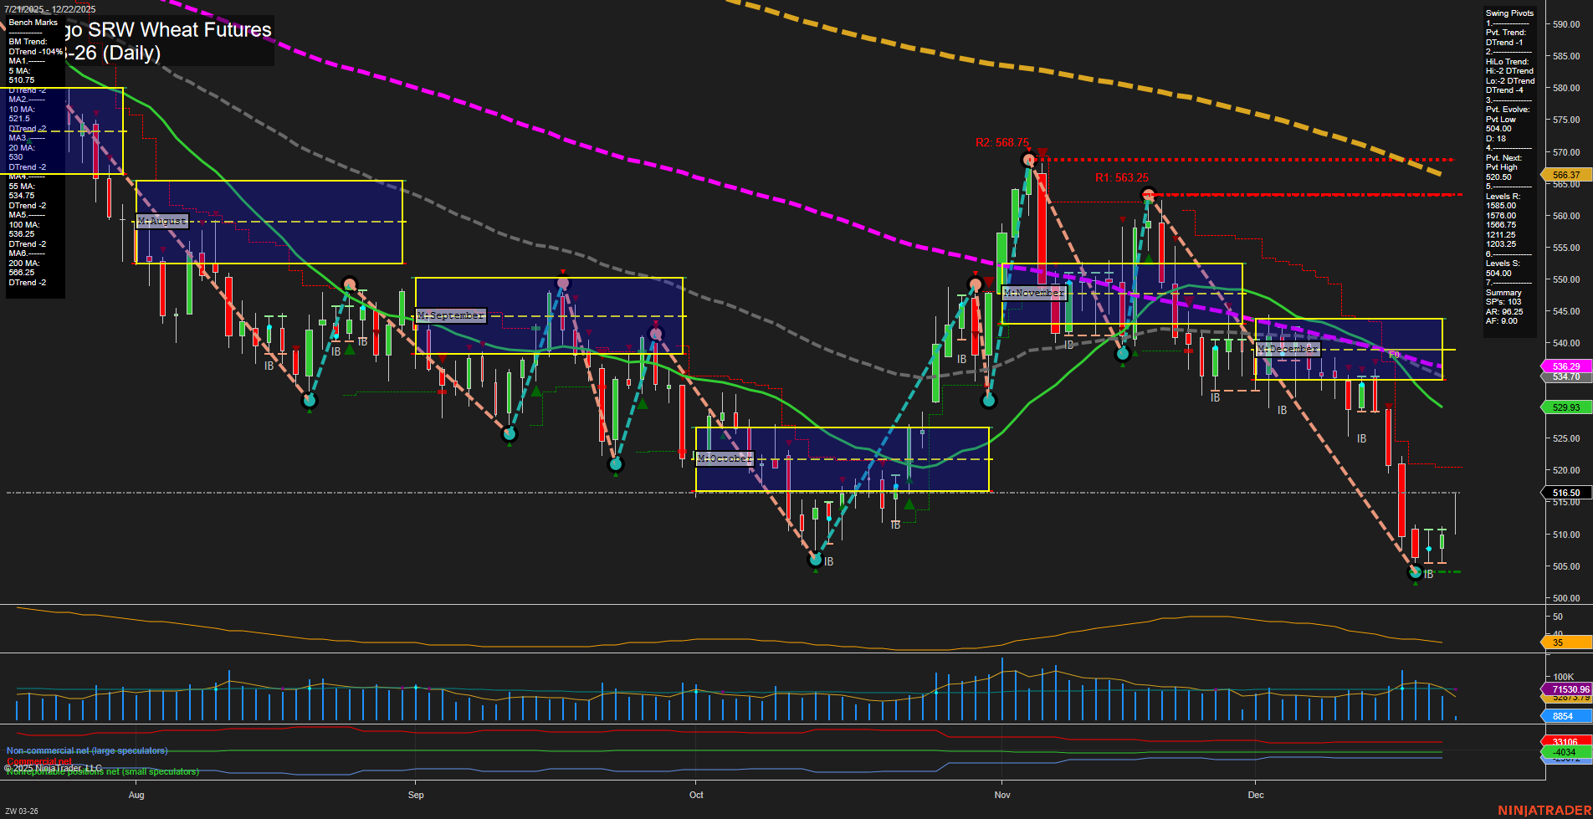Image resolution: width=1593 pixels, height=819 pixels.
Task: Click the NINJATRADER logo
Action: tap(1543, 811)
